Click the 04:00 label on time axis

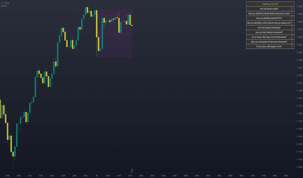[186, 176]
